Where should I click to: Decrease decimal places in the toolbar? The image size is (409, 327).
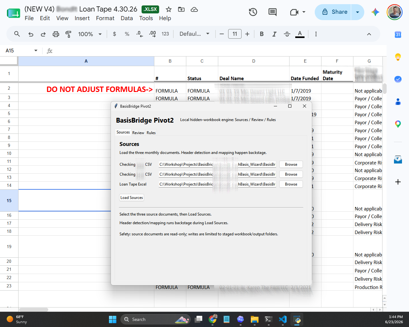[x=140, y=34]
